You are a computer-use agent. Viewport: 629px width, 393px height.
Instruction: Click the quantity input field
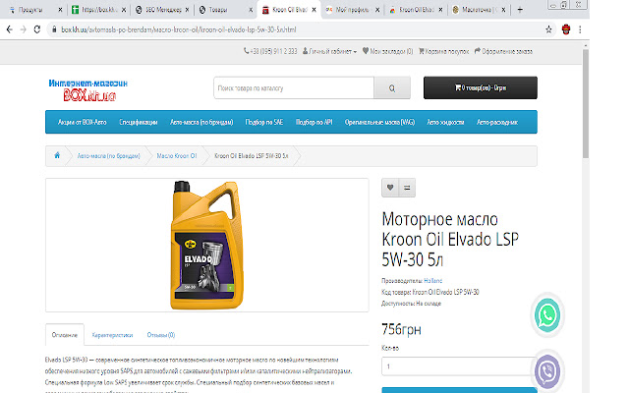459,366
